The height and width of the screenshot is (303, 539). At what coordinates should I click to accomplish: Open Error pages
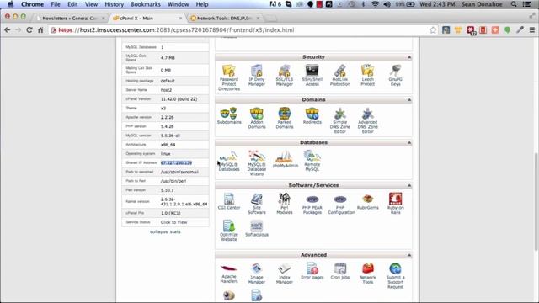pos(312,271)
